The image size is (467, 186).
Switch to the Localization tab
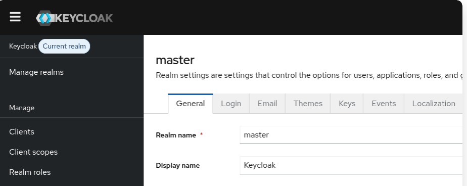434,104
